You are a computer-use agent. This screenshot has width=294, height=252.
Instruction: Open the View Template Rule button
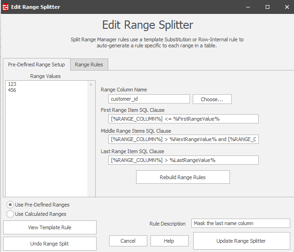[x=50, y=227]
